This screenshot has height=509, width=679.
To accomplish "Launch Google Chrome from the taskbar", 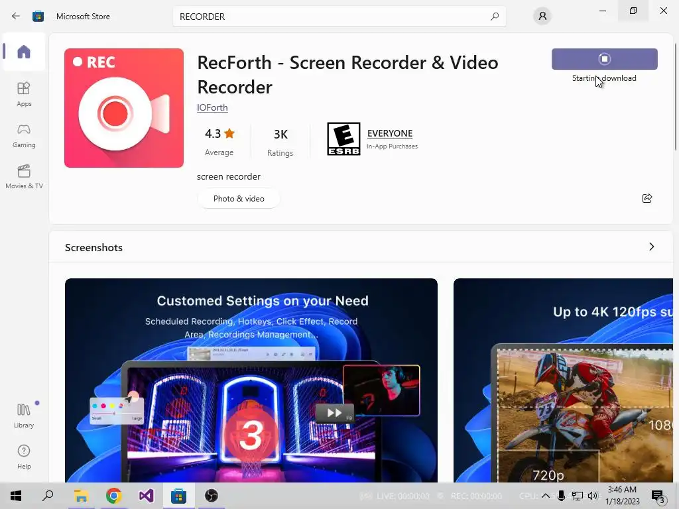I will pos(113,496).
